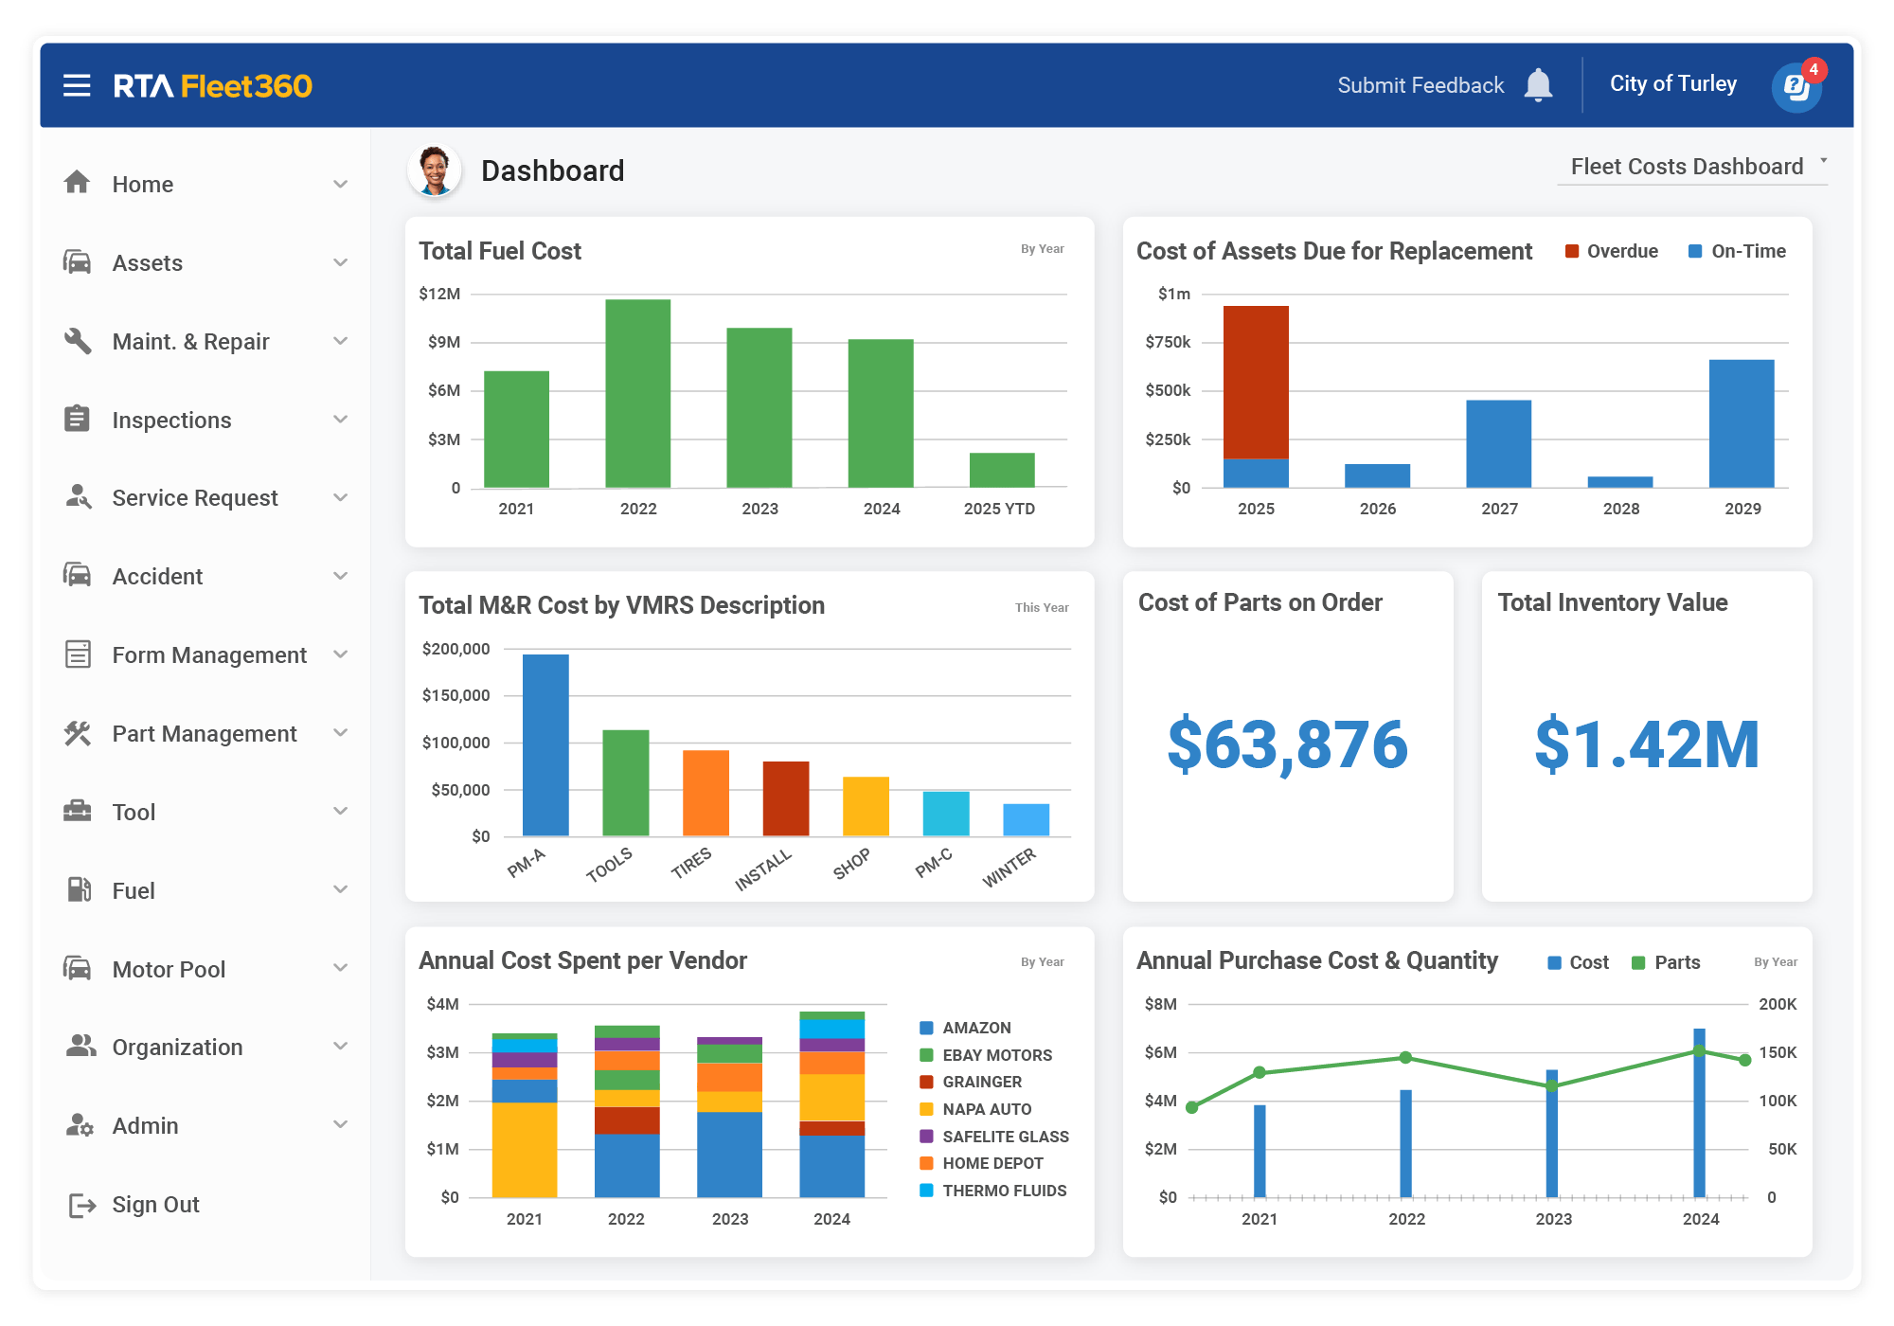
Task: Click the Tool toolbox icon
Action: [78, 811]
